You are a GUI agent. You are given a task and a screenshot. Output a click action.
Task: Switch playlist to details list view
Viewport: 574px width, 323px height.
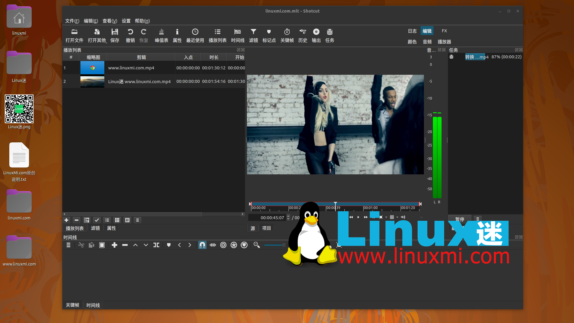tap(107, 220)
